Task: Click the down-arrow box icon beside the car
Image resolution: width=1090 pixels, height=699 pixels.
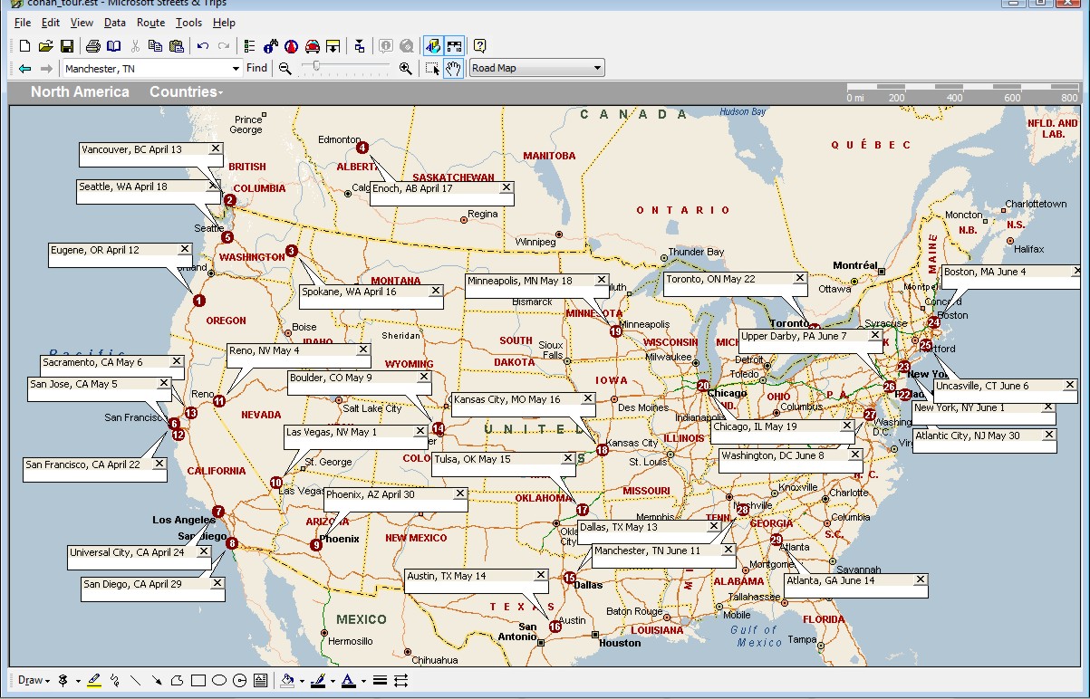Action: [x=333, y=45]
